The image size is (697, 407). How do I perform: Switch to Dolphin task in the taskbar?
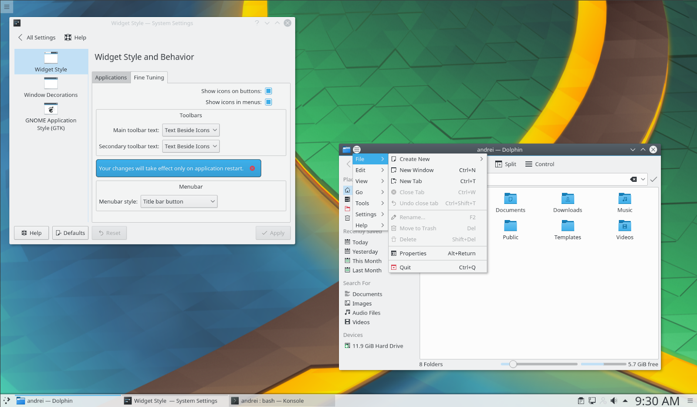tap(68, 400)
